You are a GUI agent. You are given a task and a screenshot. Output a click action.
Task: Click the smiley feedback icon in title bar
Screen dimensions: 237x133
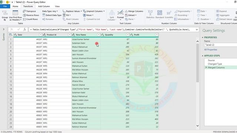click(x=7, y=2)
